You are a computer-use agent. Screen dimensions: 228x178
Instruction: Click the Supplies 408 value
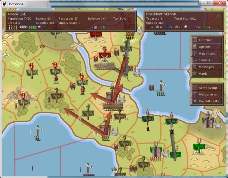pyautogui.click(x=45, y=23)
